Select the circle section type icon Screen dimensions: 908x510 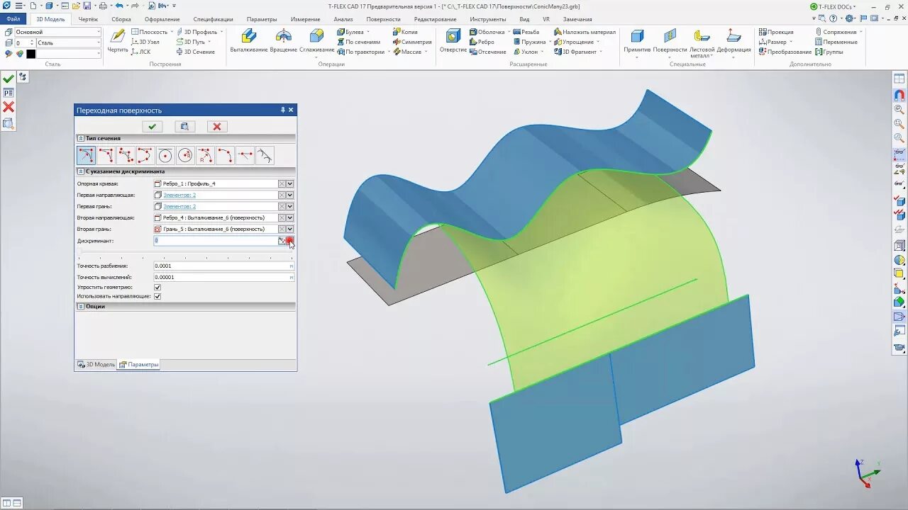[165, 155]
